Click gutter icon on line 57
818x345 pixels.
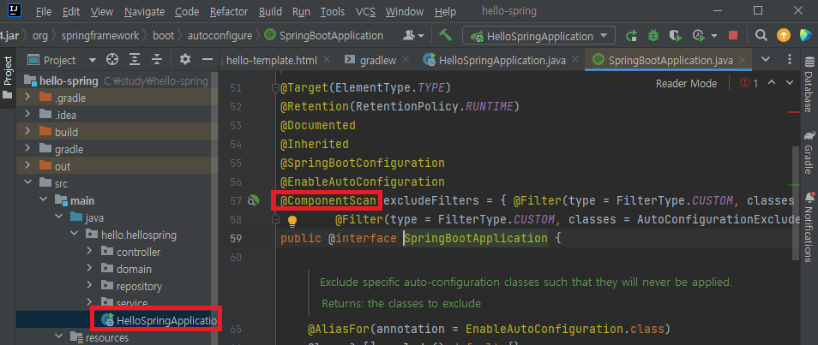tap(253, 200)
